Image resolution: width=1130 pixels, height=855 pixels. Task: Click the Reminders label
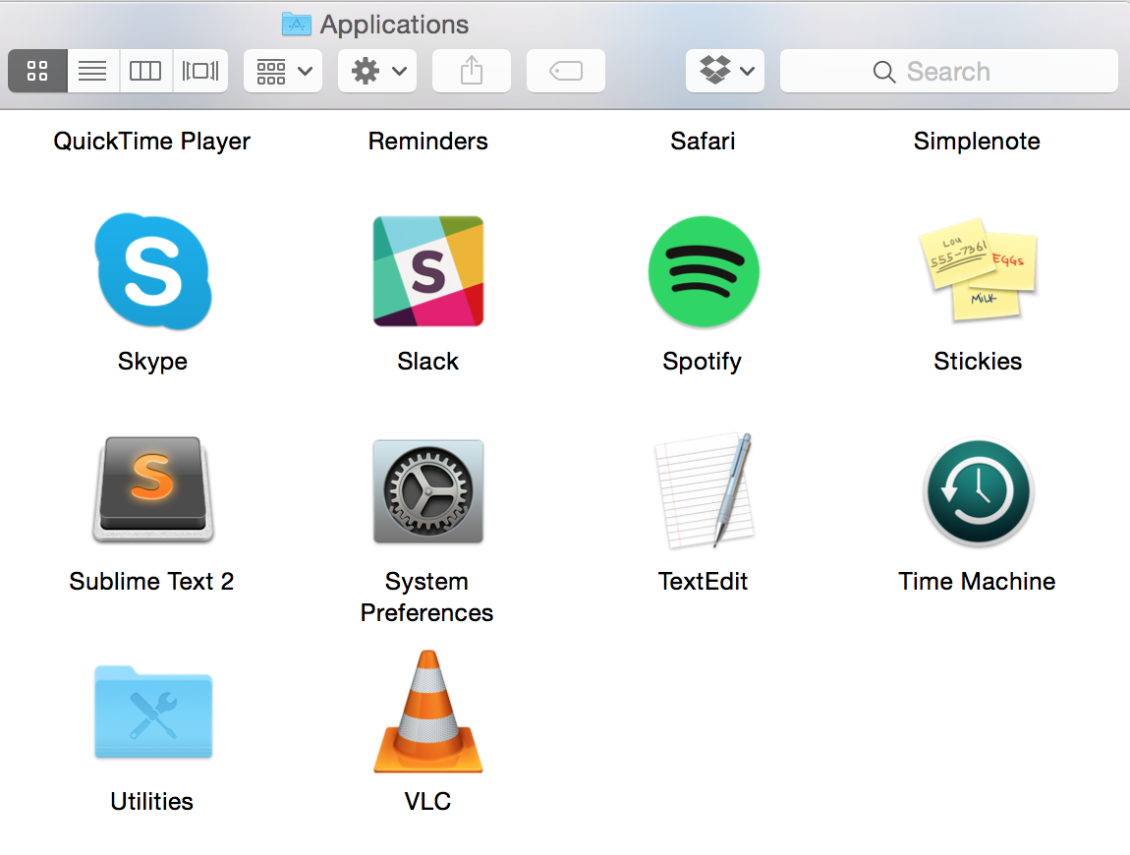428,141
